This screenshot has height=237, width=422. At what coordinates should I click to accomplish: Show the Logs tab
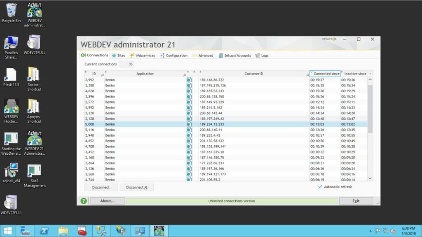tap(262, 56)
